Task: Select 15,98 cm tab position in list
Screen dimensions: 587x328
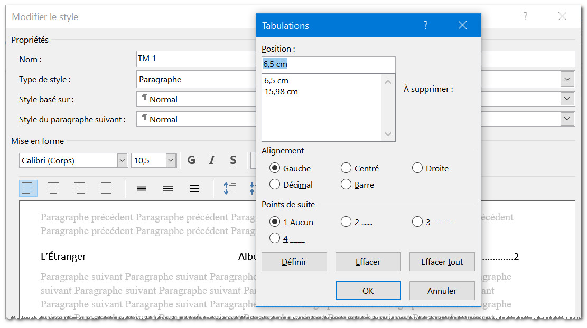Action: [282, 92]
